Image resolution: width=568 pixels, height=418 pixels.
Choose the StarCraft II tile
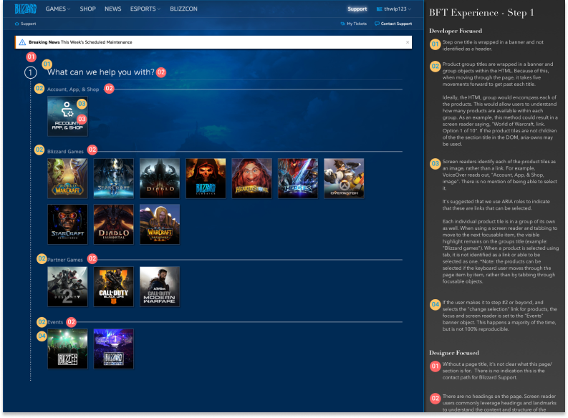point(113,178)
